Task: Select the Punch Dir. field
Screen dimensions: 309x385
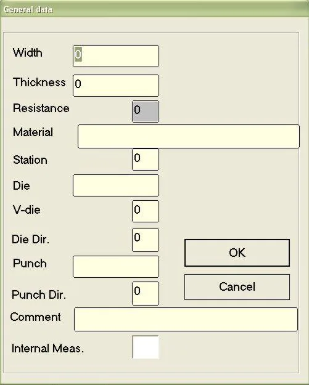Action: tap(146, 293)
